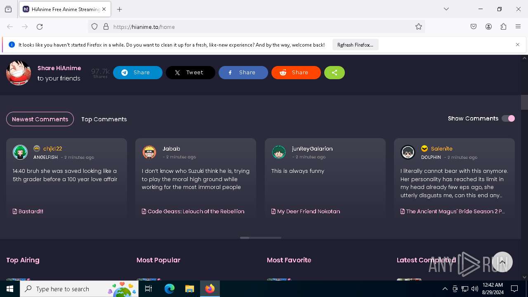Close the HiAnime browser tab
Viewport: 528px width, 297px height.
(104, 9)
